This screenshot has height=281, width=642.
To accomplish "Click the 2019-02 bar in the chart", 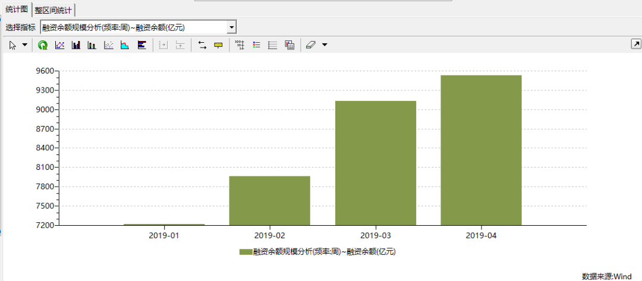I will point(269,200).
